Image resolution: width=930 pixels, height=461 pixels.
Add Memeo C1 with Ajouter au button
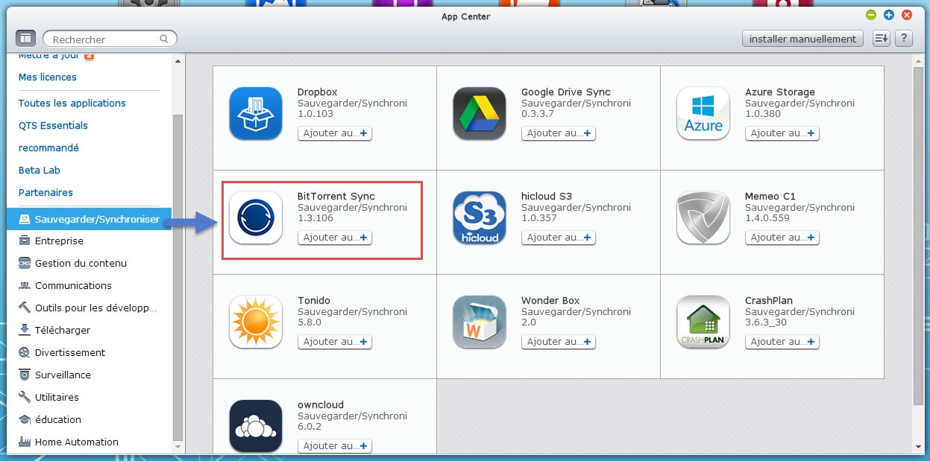782,238
